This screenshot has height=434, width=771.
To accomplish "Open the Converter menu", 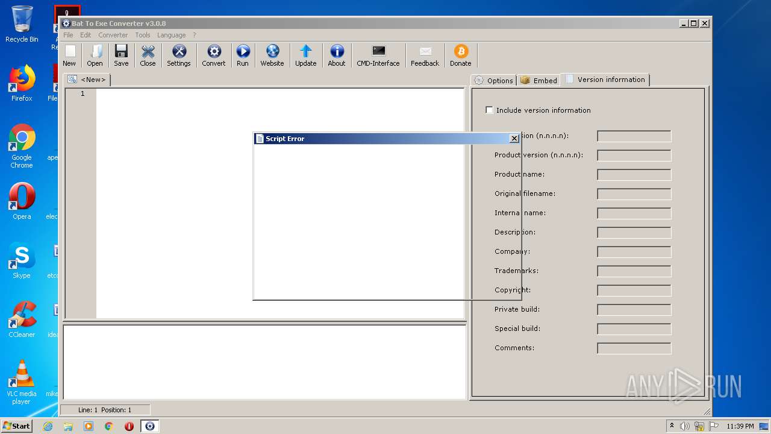I will click(113, 35).
